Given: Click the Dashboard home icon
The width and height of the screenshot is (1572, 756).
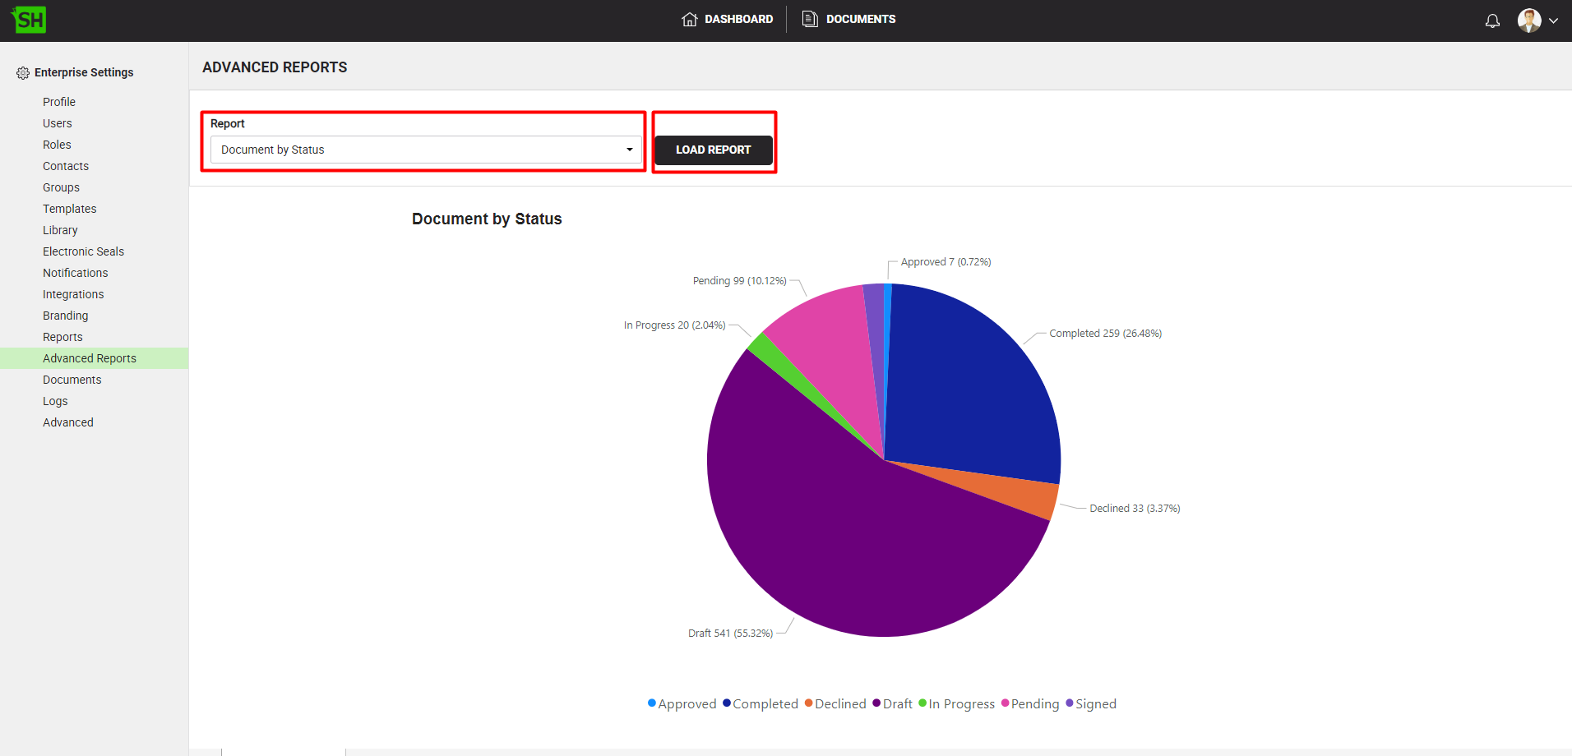Looking at the screenshot, I should (x=689, y=19).
